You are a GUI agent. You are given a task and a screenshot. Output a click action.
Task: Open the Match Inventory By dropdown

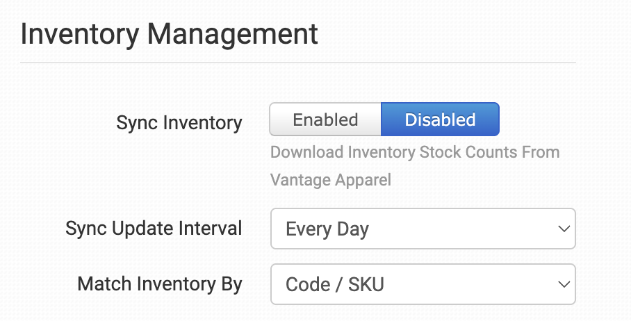click(423, 284)
